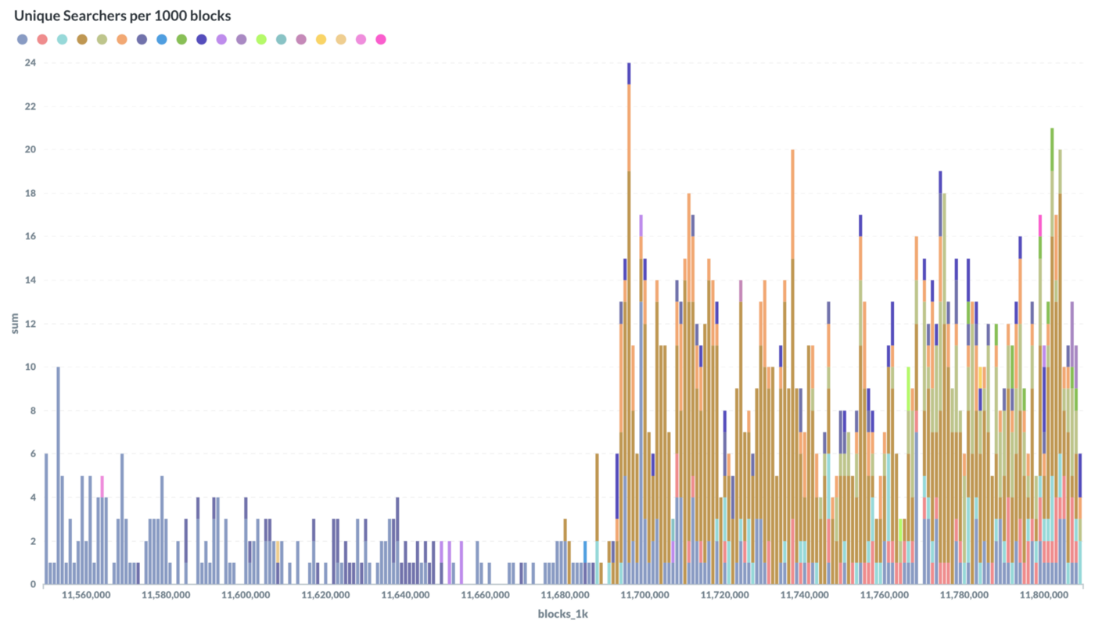Select the salmon-red second legend dot
The image size is (1095, 624).
pyautogui.click(x=42, y=39)
